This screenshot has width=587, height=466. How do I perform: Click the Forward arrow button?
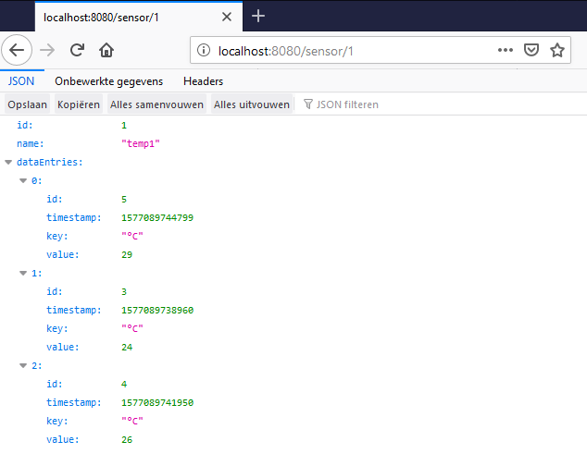pos(47,50)
